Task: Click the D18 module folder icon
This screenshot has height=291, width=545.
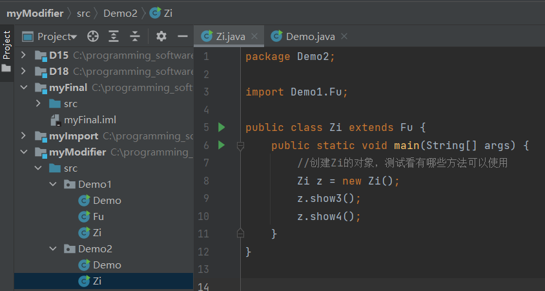Action: [x=41, y=72]
